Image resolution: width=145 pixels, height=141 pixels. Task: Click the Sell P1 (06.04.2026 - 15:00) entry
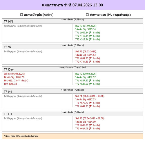90,96
